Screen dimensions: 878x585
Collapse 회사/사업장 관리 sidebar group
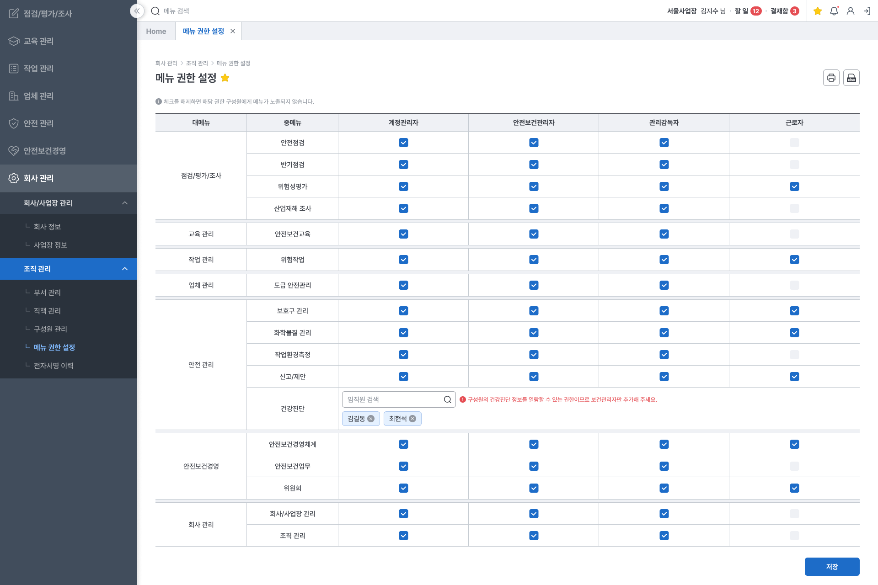pos(125,203)
